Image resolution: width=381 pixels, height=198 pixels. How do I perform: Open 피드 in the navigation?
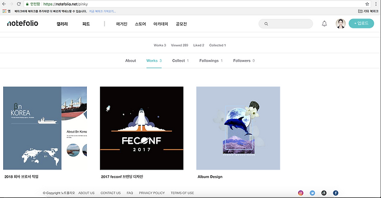point(86,24)
